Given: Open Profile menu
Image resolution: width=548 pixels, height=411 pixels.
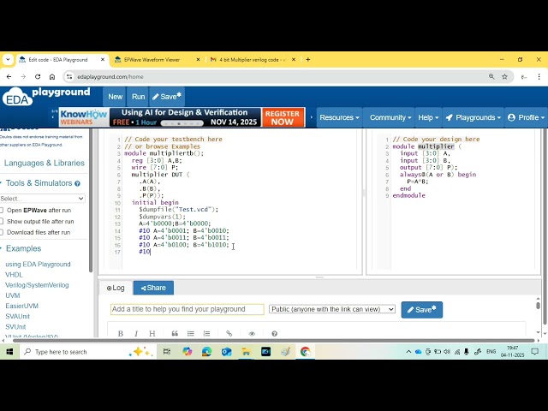Looking at the screenshot, I should pyautogui.click(x=526, y=117).
